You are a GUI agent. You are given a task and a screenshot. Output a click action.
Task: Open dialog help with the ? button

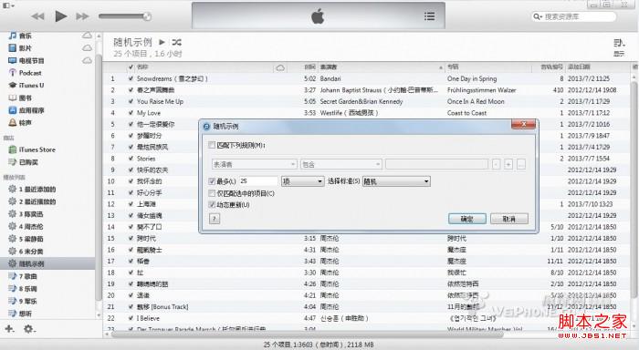tap(215, 219)
